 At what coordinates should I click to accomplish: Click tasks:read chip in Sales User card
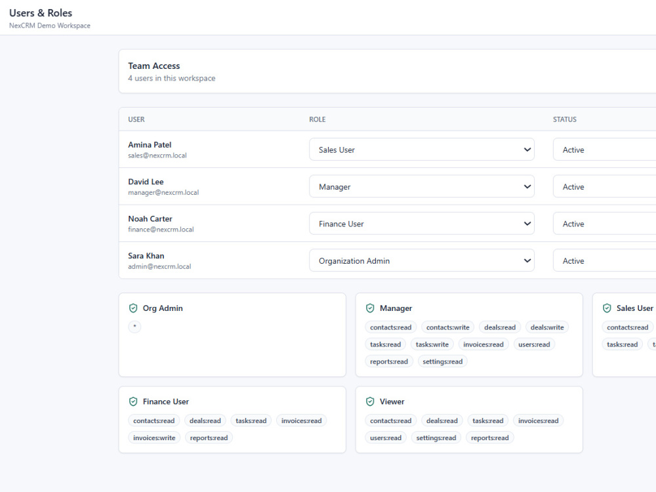point(622,344)
